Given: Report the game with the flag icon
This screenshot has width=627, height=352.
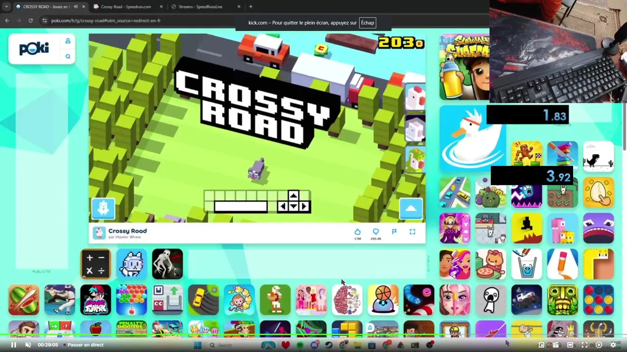Looking at the screenshot, I should pos(394,232).
